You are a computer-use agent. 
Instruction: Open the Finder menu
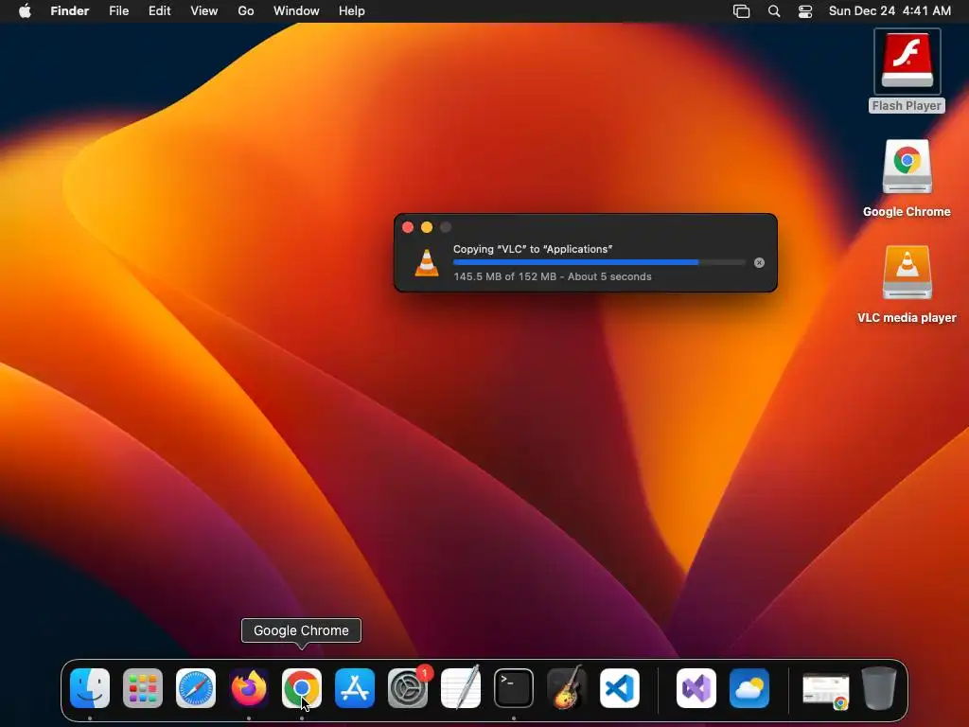(70, 11)
